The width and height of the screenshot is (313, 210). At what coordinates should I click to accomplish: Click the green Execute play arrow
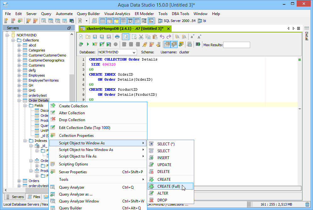tap(88, 44)
